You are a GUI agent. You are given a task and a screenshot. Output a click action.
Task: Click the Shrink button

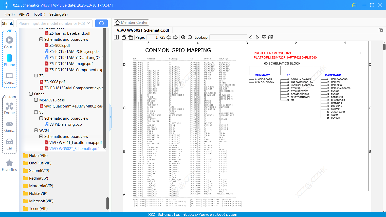7,23
